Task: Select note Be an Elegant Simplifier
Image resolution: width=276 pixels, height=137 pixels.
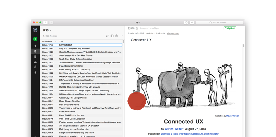Action: [81, 101]
